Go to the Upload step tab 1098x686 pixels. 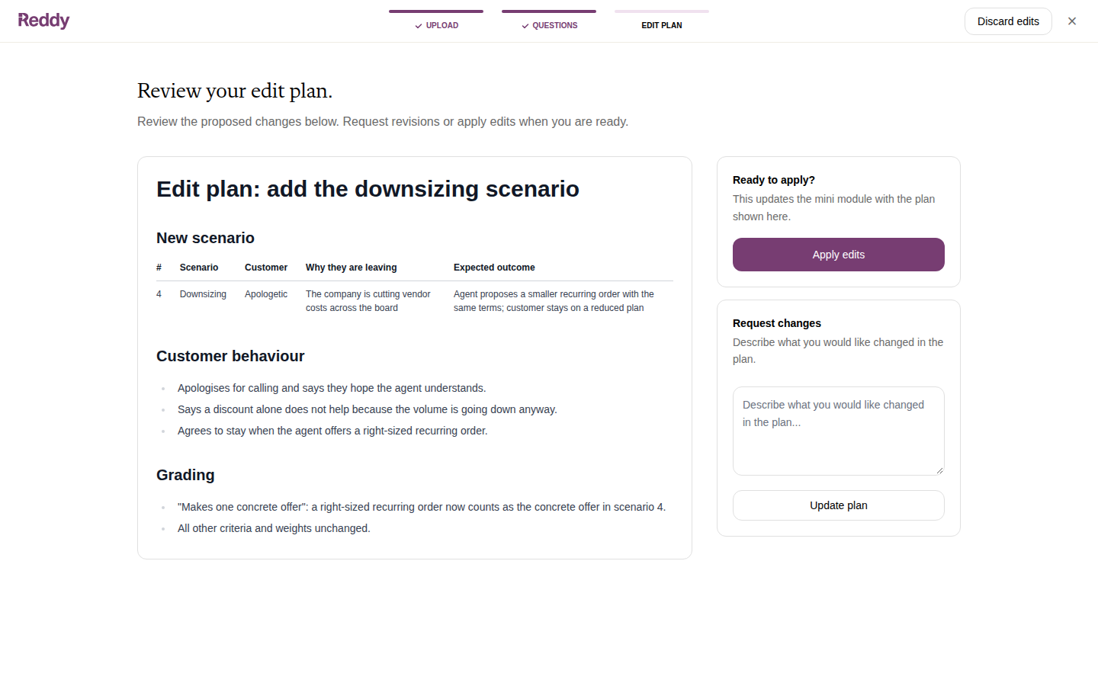(x=436, y=21)
